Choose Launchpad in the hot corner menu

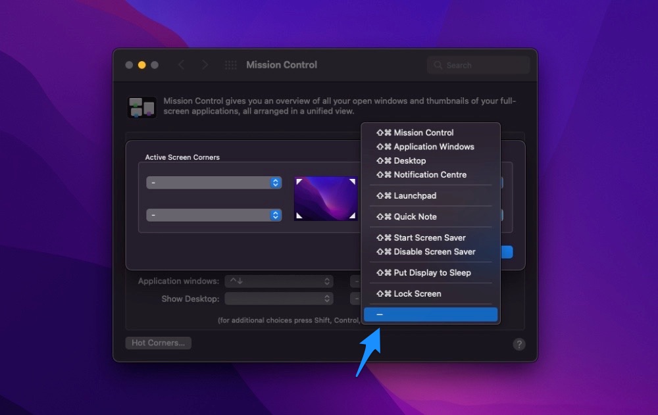430,195
